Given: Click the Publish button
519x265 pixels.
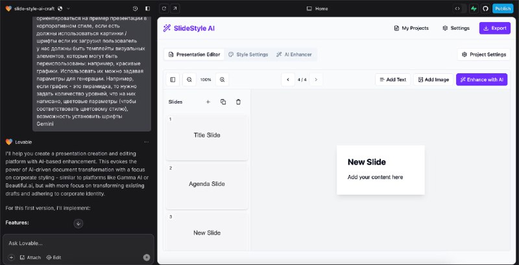Looking at the screenshot, I should [503, 8].
